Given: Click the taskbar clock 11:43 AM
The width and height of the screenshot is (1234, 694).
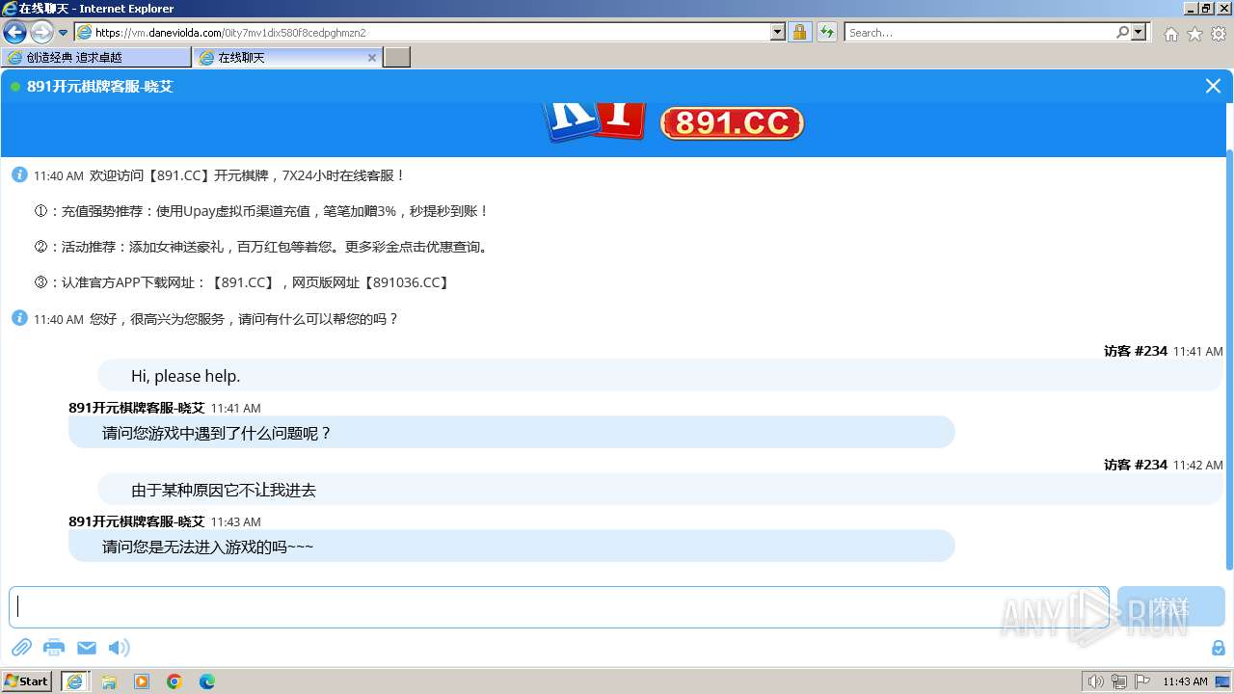Looking at the screenshot, I should (1185, 681).
